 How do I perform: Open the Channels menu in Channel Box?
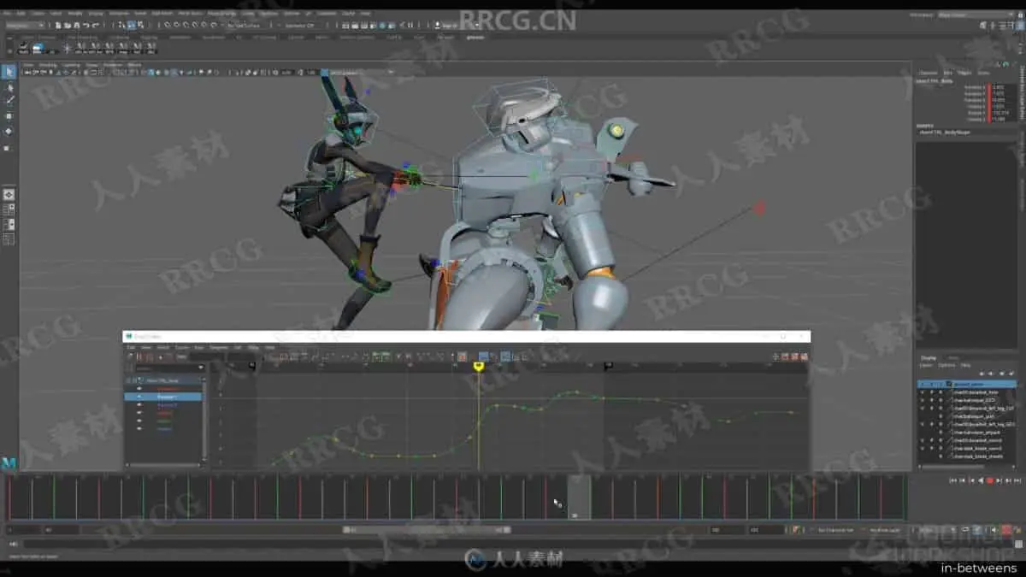(930, 73)
